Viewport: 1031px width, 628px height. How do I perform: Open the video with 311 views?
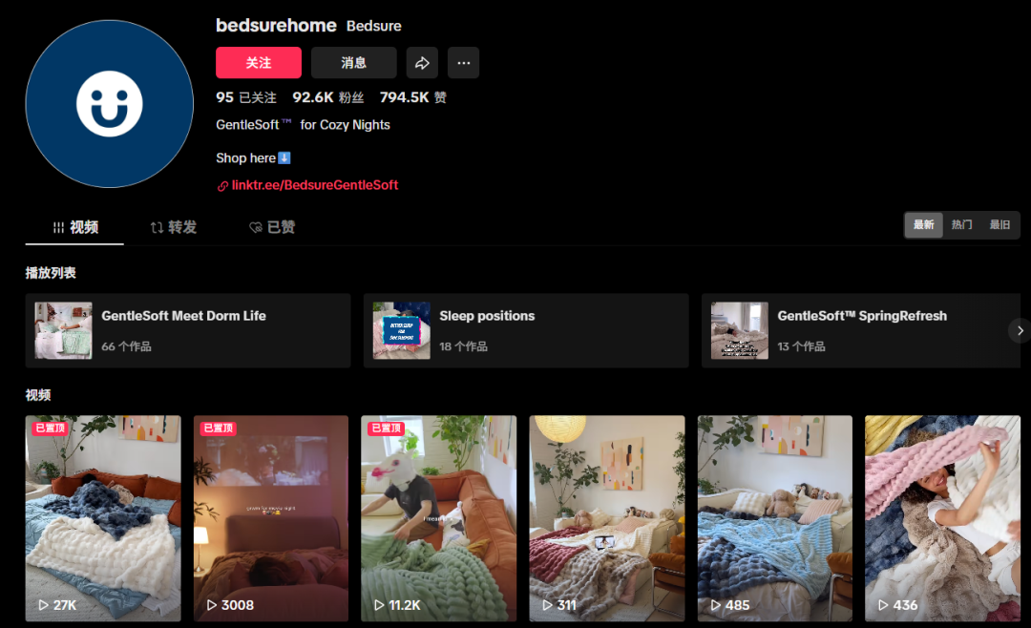tap(607, 518)
